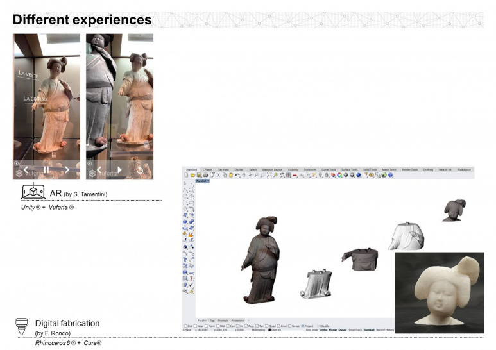Click the color wheel Properties icon
The height and width of the screenshot is (350, 496).
coord(339,175)
